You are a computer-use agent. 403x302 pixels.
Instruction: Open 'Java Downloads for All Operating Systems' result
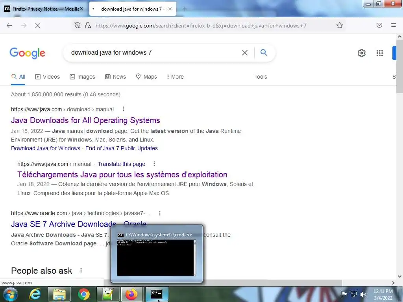point(85,120)
